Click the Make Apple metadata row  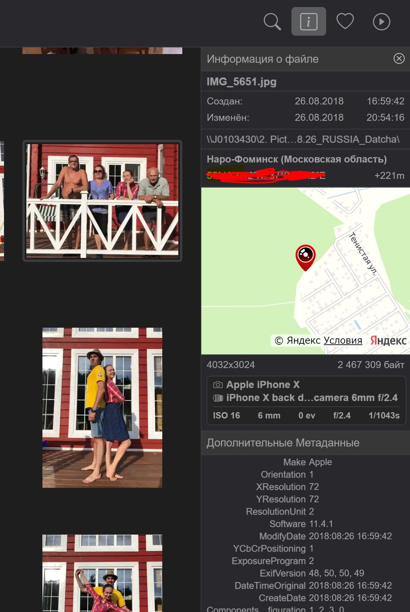tap(307, 462)
